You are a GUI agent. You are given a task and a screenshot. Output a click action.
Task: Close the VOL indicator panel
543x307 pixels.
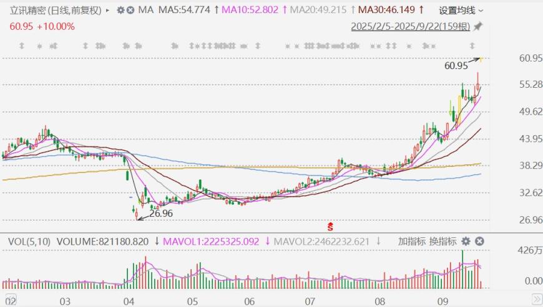[x=479, y=241]
